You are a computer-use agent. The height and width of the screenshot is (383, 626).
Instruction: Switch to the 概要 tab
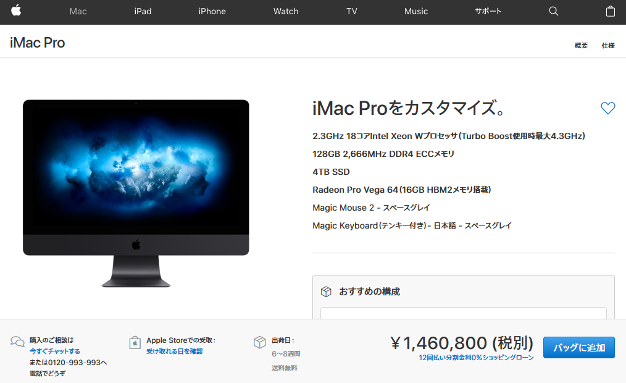(581, 46)
